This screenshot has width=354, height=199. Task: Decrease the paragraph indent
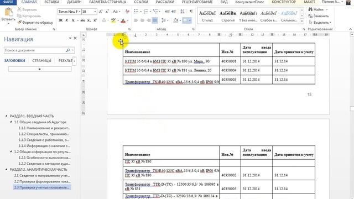coord(167,12)
